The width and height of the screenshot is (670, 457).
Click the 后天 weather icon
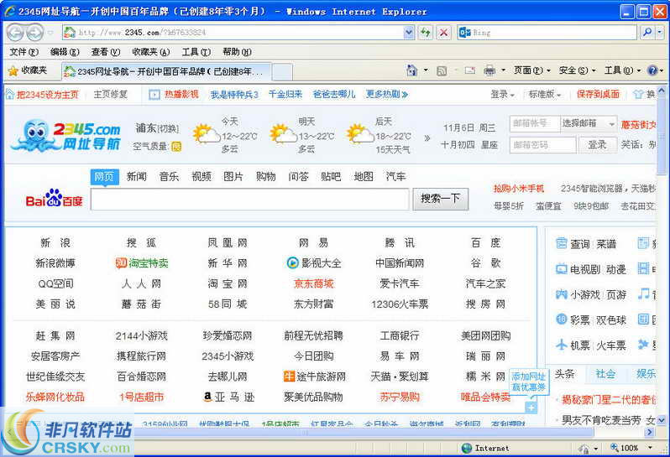pyautogui.click(x=360, y=134)
